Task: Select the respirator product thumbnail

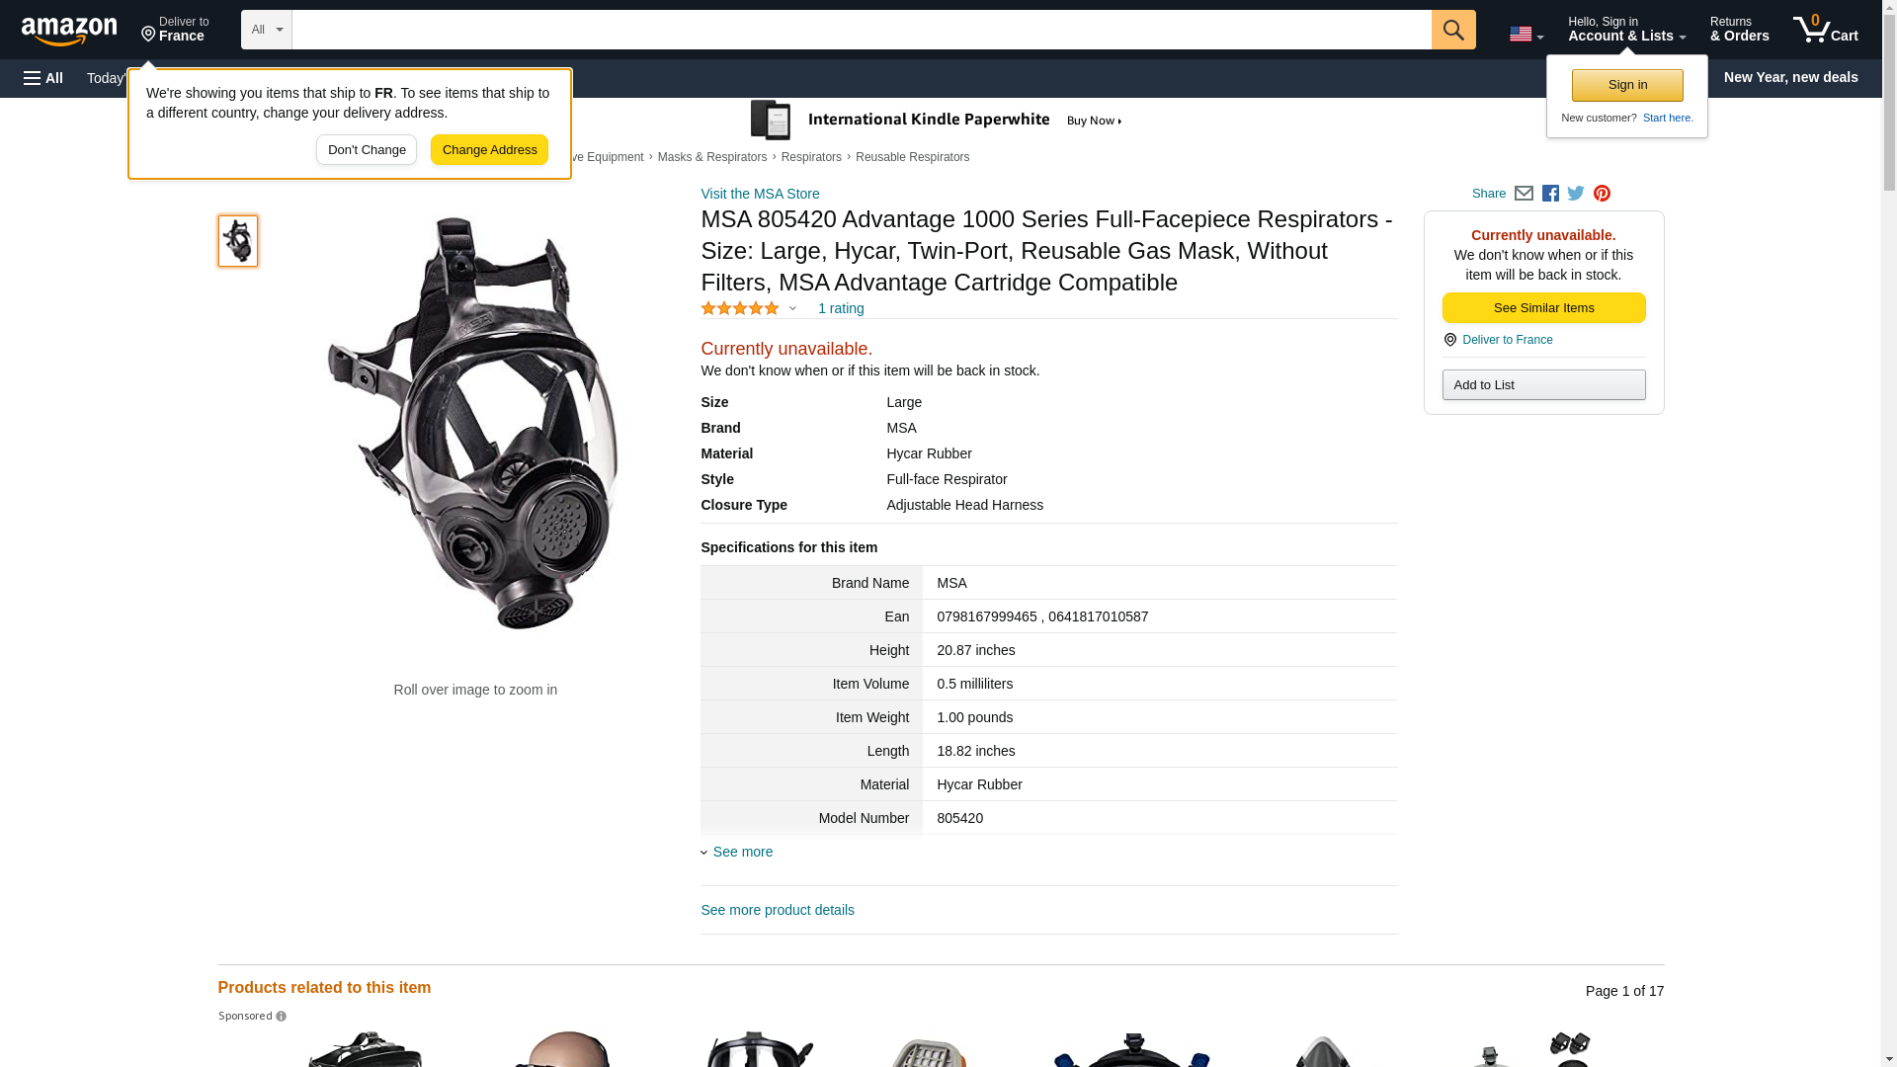Action: tap(238, 241)
